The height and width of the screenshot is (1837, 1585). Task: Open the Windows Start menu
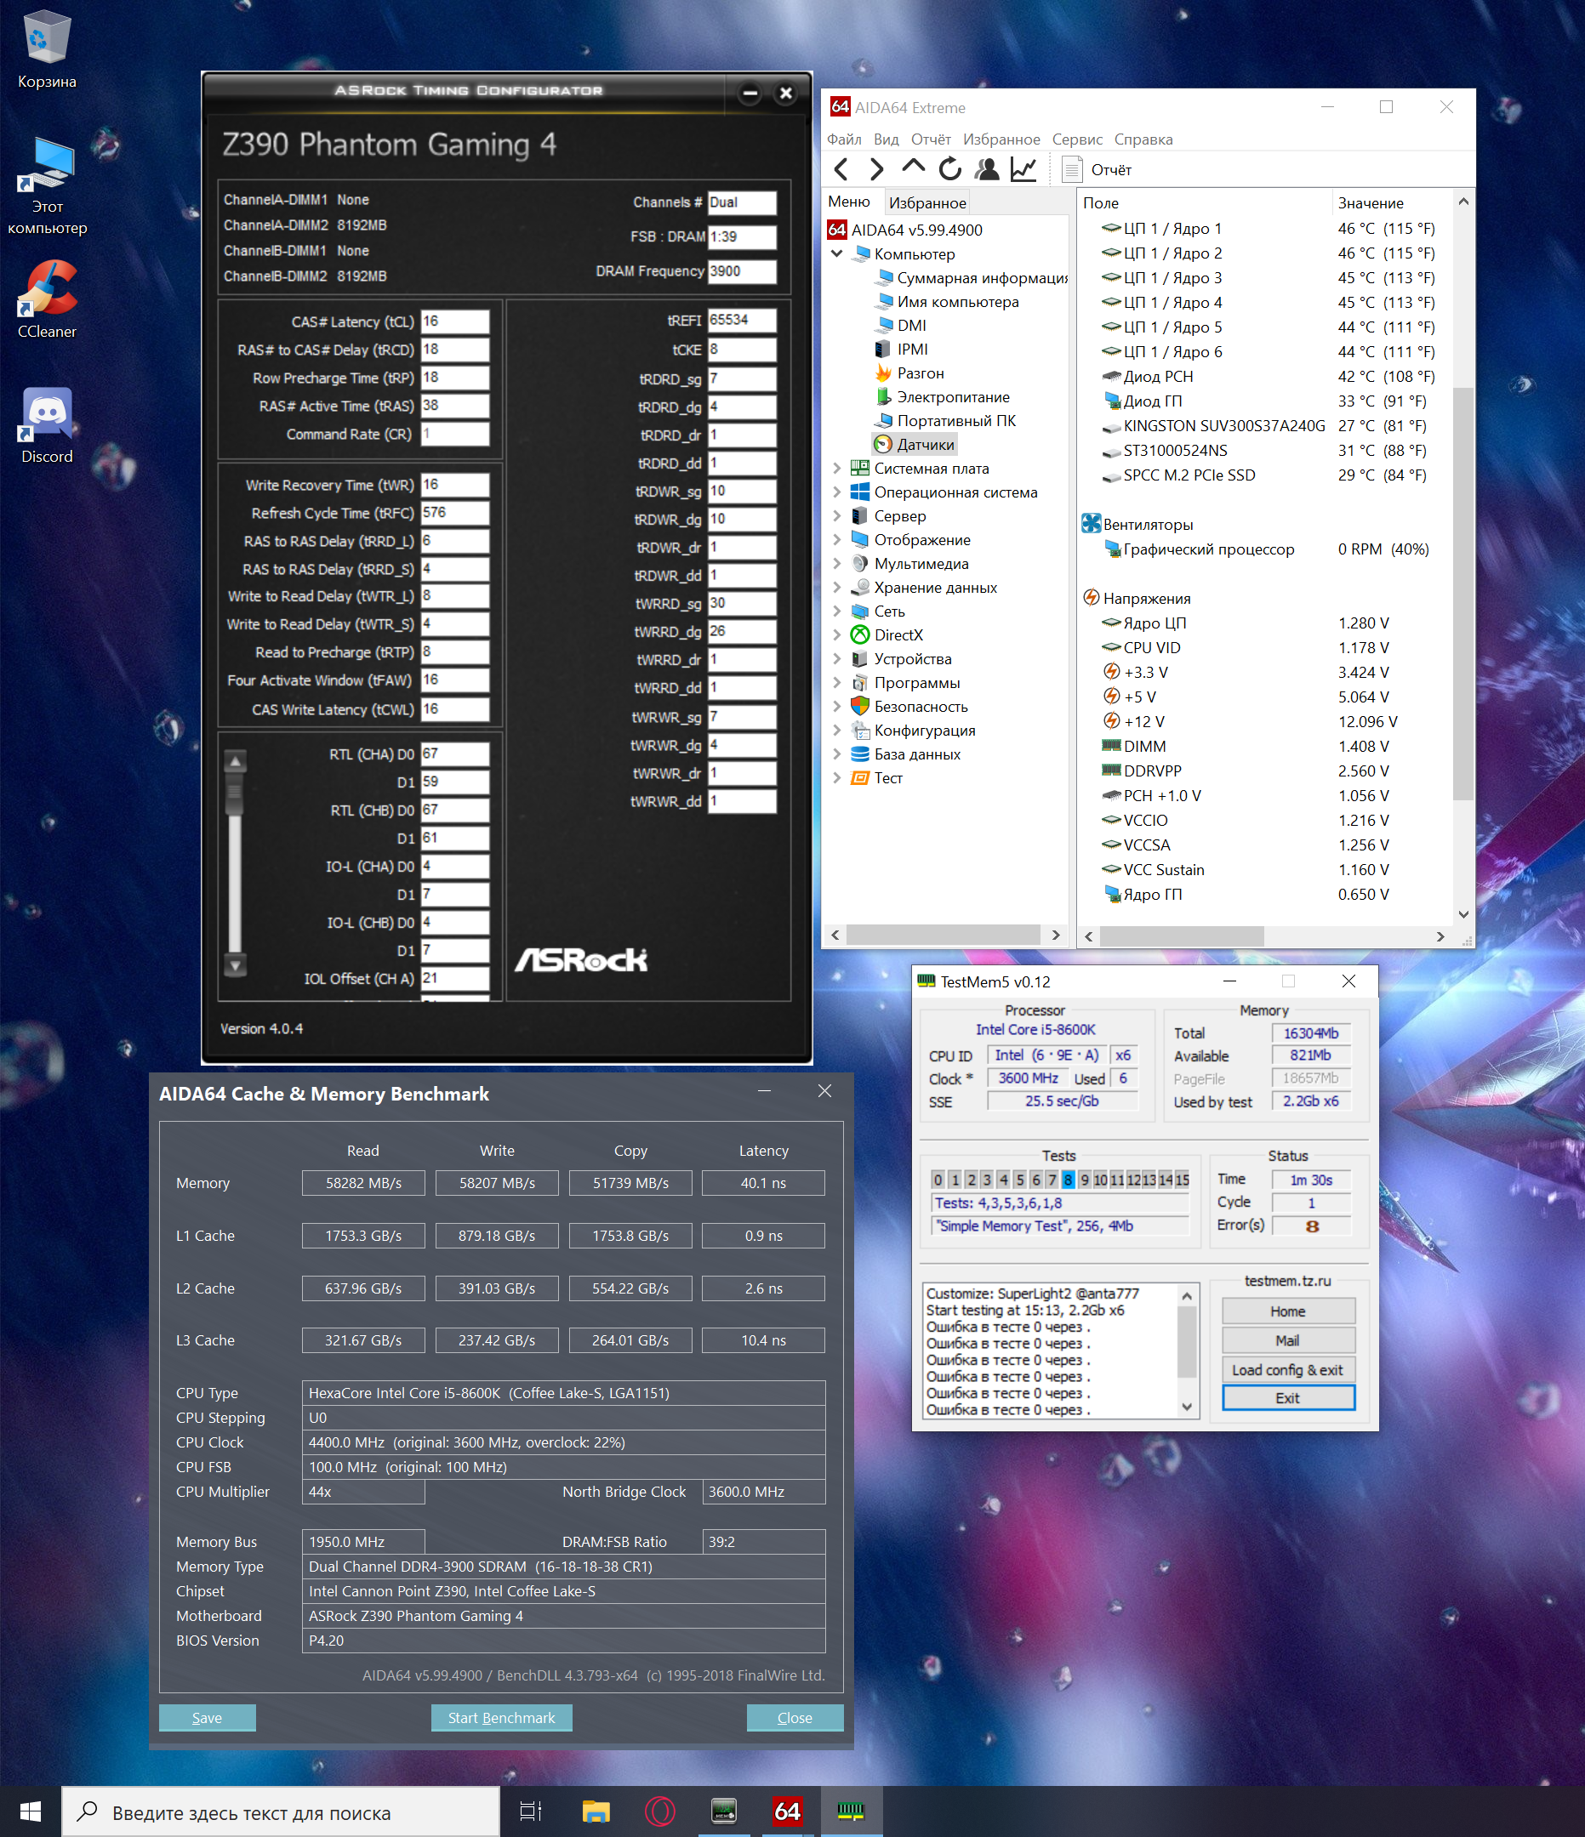coord(30,1811)
